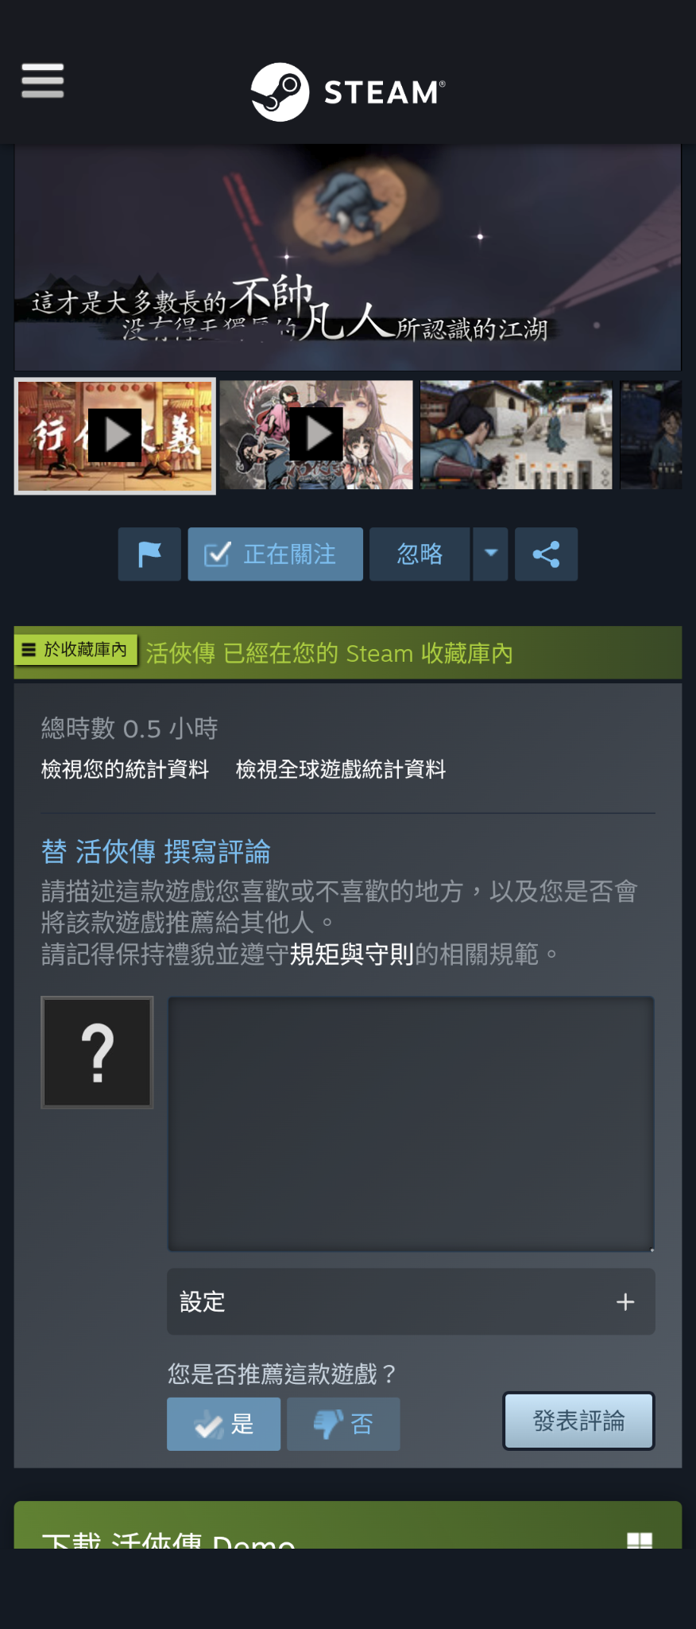Select 是 thumbs-up recommend option

coord(223,1424)
